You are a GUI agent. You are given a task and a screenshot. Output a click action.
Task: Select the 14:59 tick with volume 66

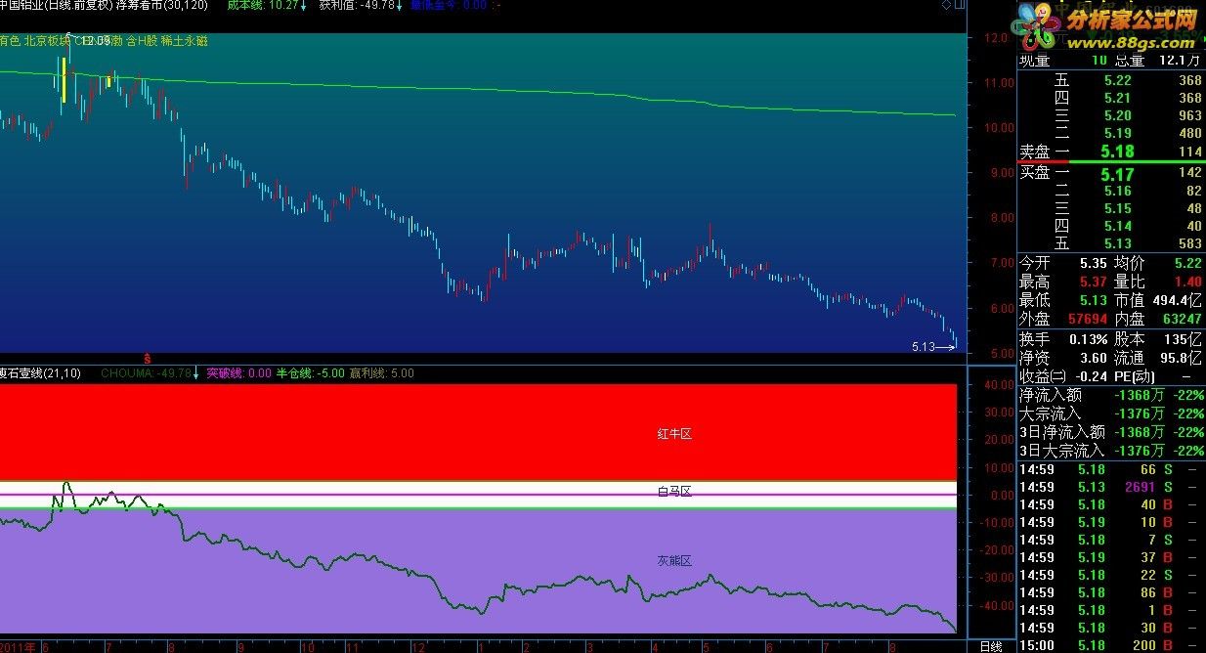point(1111,469)
